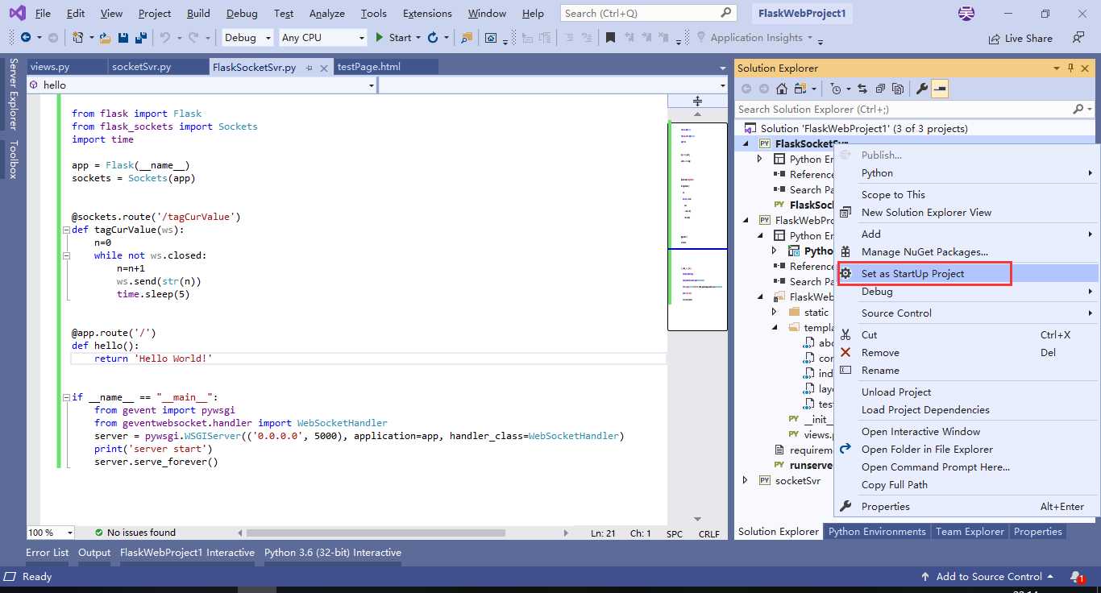1101x593 pixels.
Task: Click the Collapse All icon in Solution Explorer
Action: [879, 89]
